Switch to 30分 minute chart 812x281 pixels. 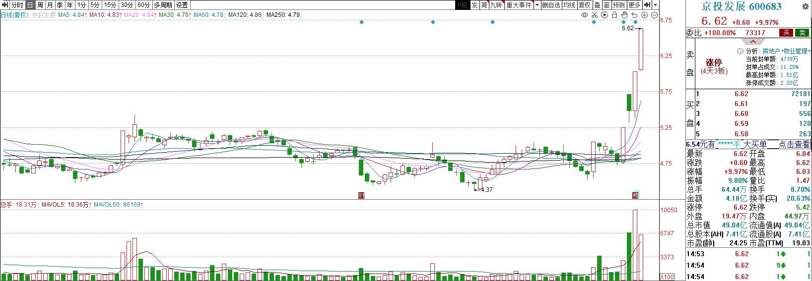pyautogui.click(x=127, y=5)
